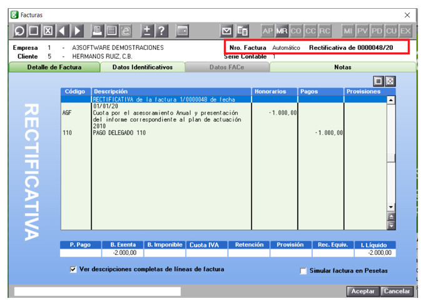Click the crossed box icon above grid
Viewport: 423px width, 301px height.
[390, 81]
